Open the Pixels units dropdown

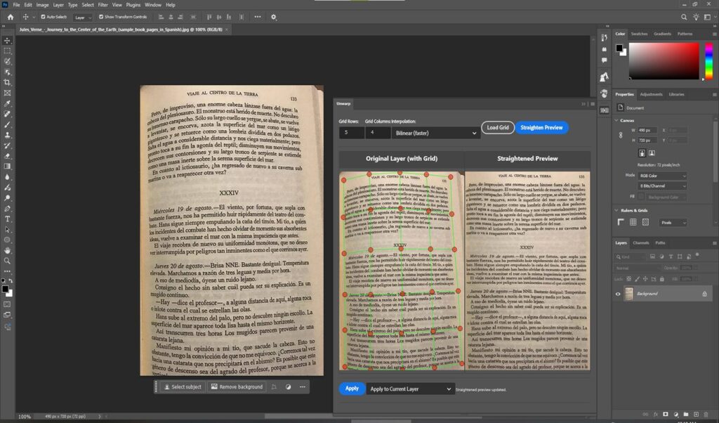point(673,223)
